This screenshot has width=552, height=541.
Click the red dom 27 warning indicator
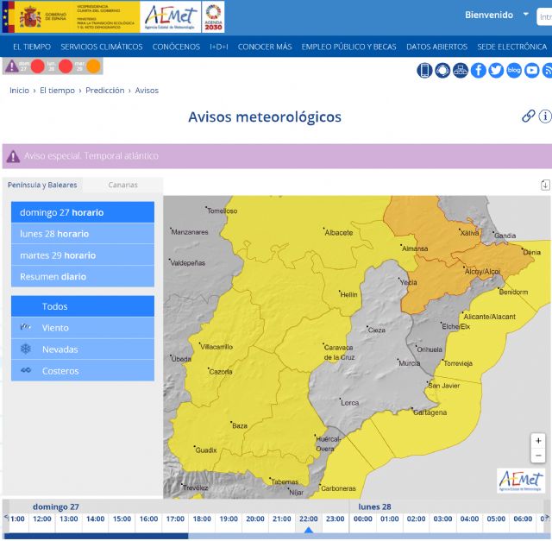(x=38, y=66)
